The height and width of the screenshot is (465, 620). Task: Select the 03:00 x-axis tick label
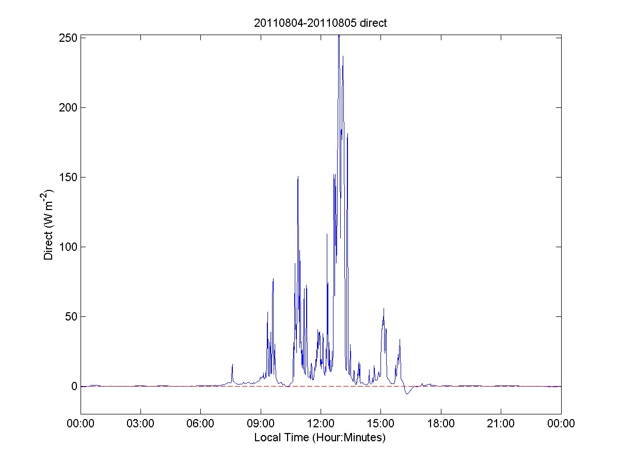click(140, 424)
